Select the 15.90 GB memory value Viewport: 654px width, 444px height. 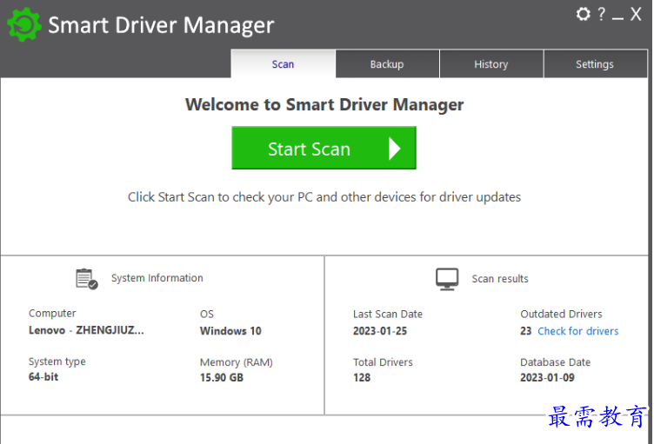(x=222, y=378)
